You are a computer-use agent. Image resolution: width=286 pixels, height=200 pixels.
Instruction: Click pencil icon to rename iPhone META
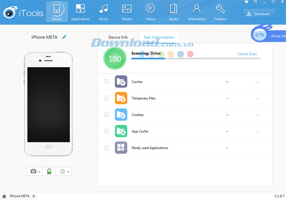tap(64, 37)
